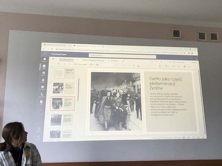Open the Find search dropdown in ribbon
Image resolution: width=222 pixels, height=166 pixels.
pos(174,66)
